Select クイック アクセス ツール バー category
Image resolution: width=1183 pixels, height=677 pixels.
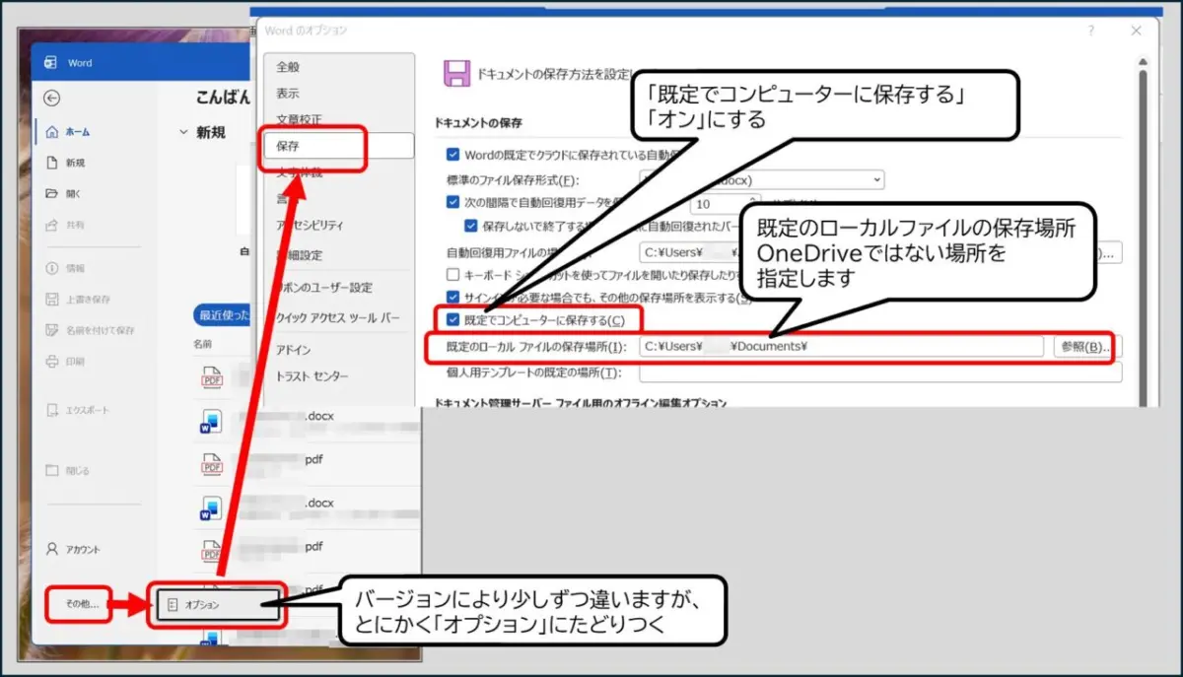pyautogui.click(x=337, y=317)
